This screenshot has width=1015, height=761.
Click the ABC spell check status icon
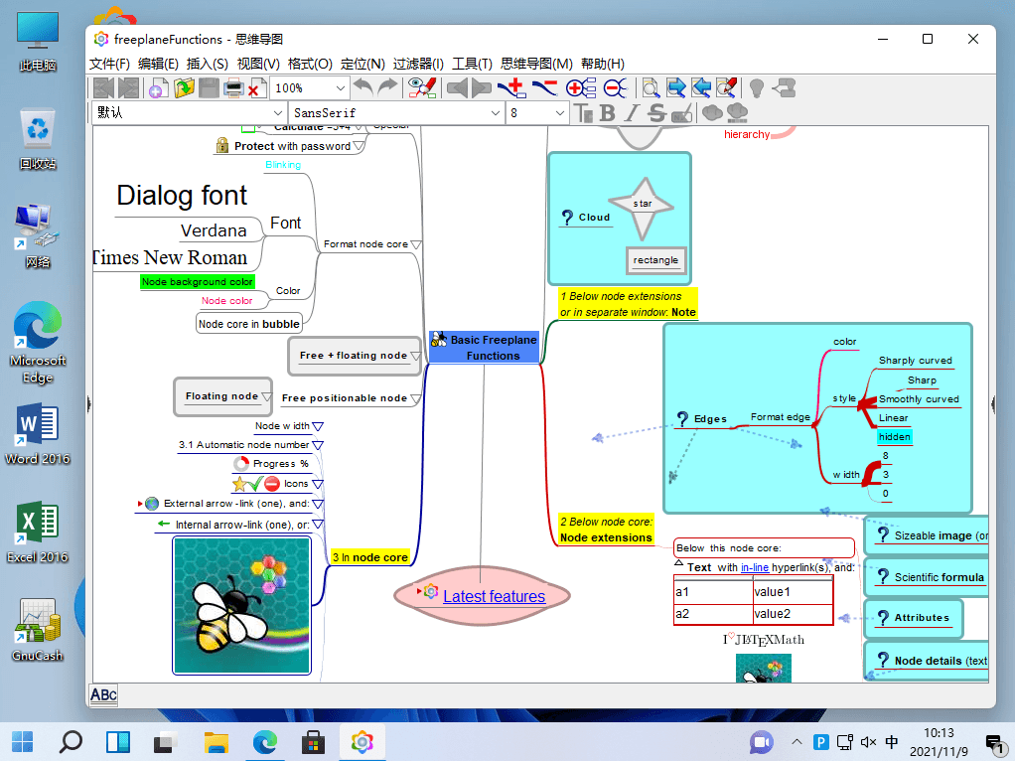tap(103, 695)
